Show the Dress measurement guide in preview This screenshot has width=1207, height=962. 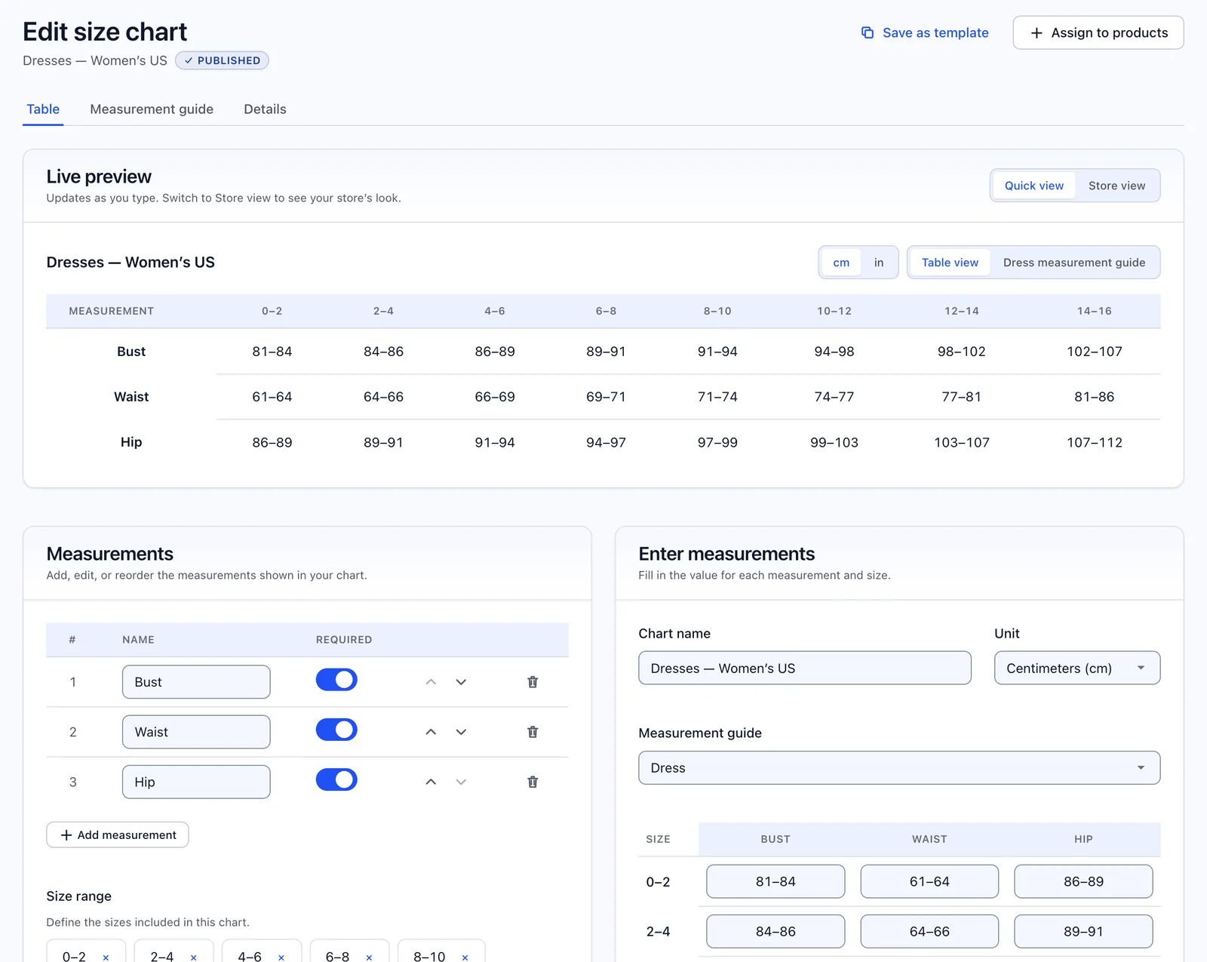[x=1074, y=263]
